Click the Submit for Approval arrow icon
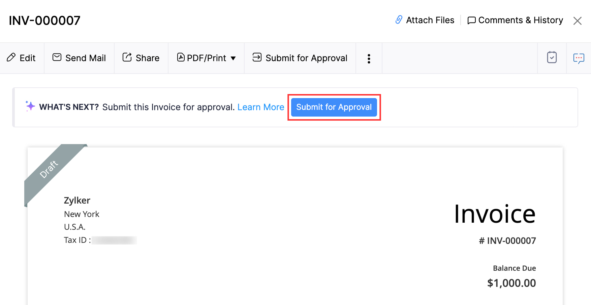The width and height of the screenshot is (591, 305). pos(257,57)
